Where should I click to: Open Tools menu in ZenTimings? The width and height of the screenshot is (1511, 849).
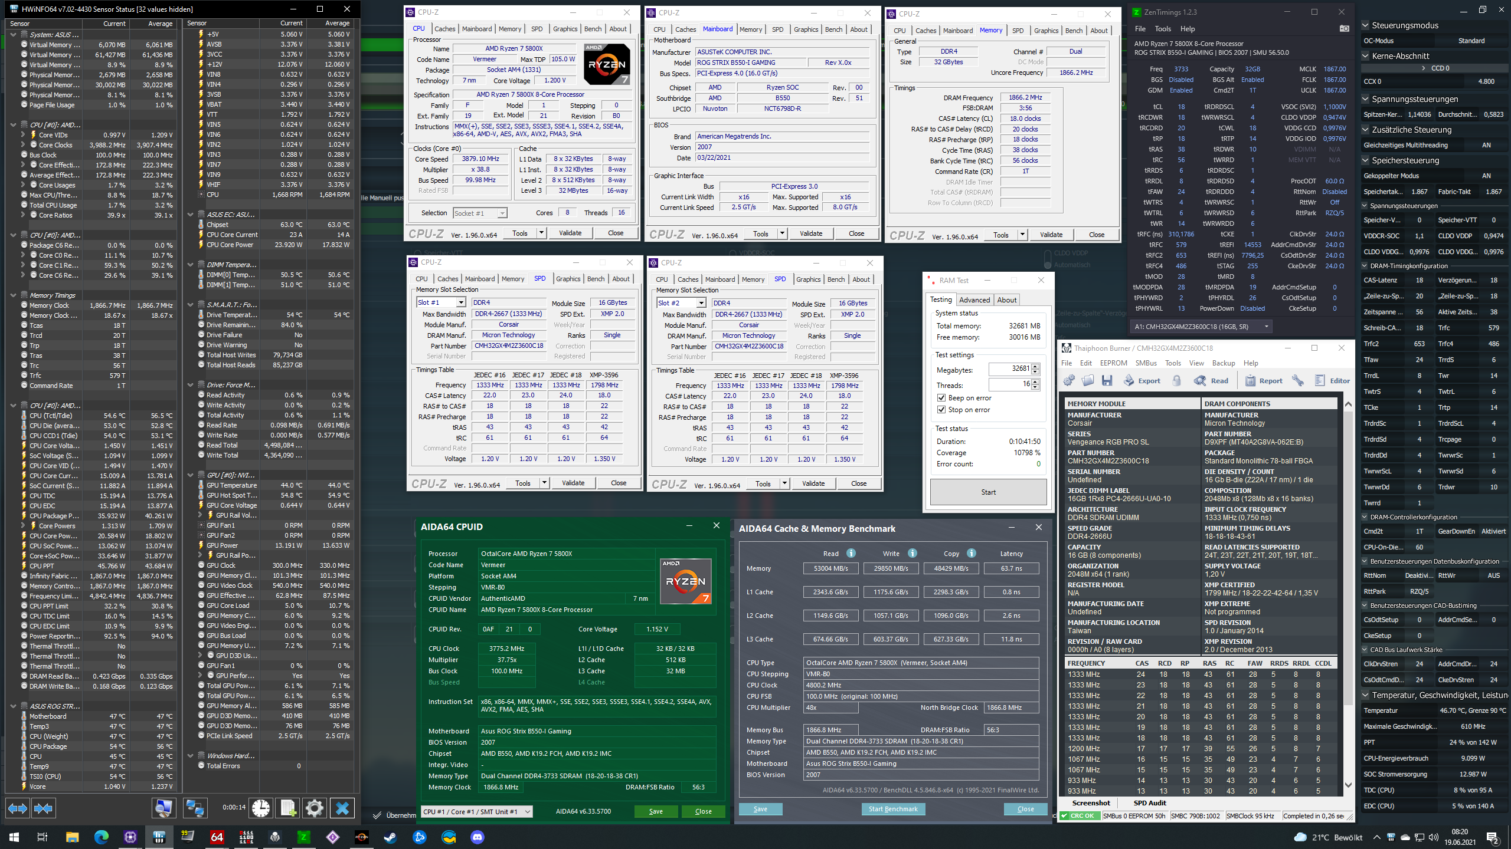[x=1162, y=28]
